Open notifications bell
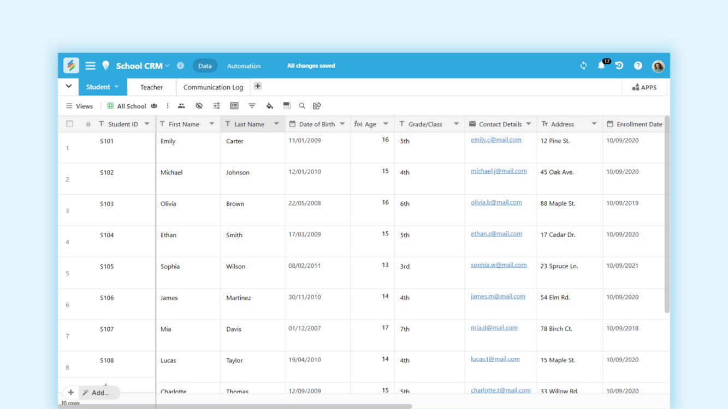Screen dimensions: 728x409 point(601,65)
